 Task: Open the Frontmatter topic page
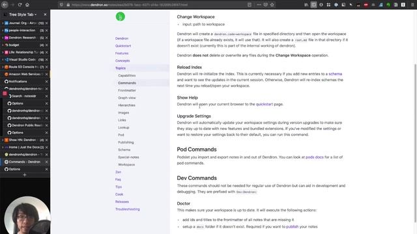pyautogui.click(x=127, y=90)
